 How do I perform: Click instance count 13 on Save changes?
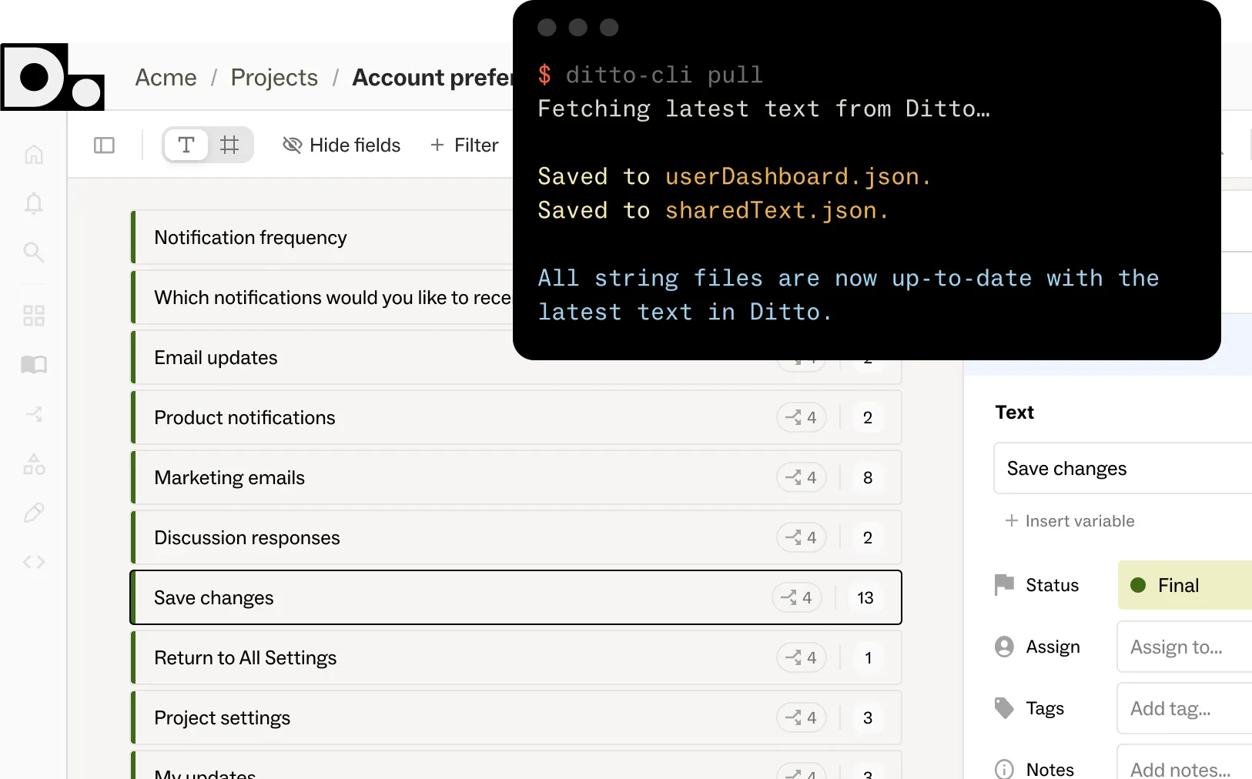pos(865,597)
